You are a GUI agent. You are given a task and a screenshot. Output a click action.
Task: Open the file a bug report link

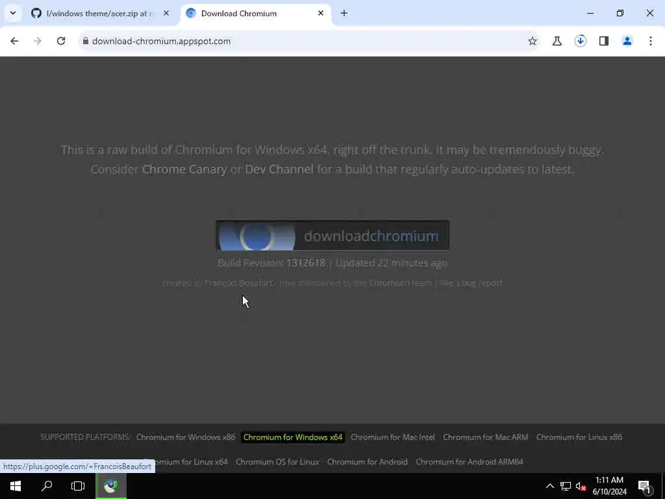(x=471, y=283)
